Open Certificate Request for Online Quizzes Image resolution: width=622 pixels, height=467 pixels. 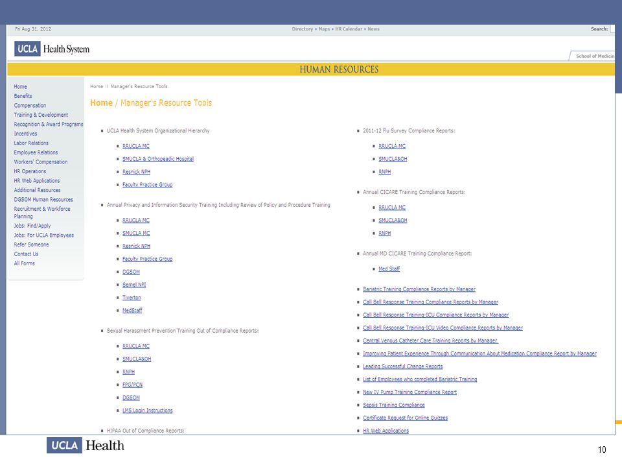pyautogui.click(x=405, y=418)
